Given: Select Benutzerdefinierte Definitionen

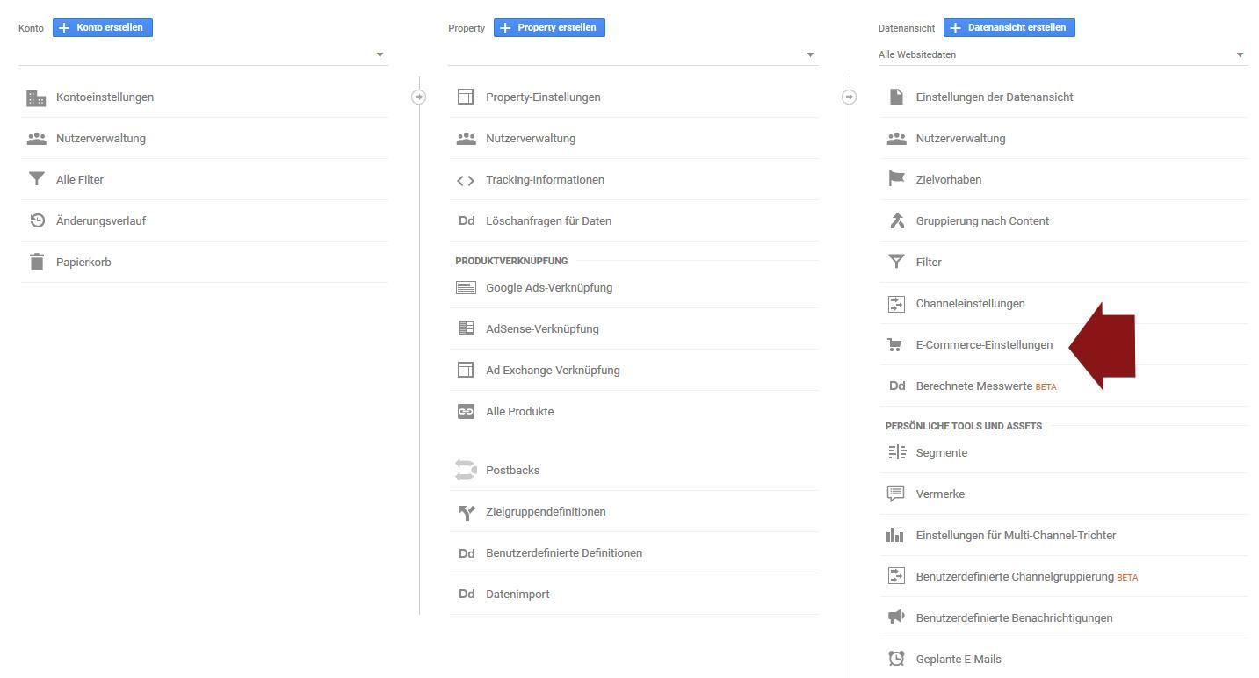Looking at the screenshot, I should tap(563, 552).
